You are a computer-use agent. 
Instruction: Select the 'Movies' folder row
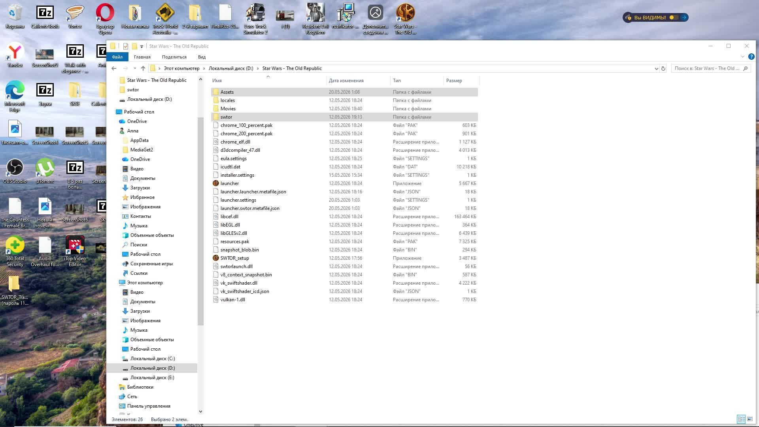pyautogui.click(x=344, y=109)
